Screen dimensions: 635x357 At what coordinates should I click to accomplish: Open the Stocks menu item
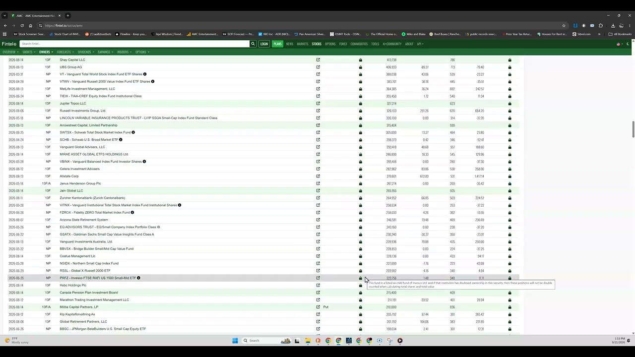[x=317, y=44]
